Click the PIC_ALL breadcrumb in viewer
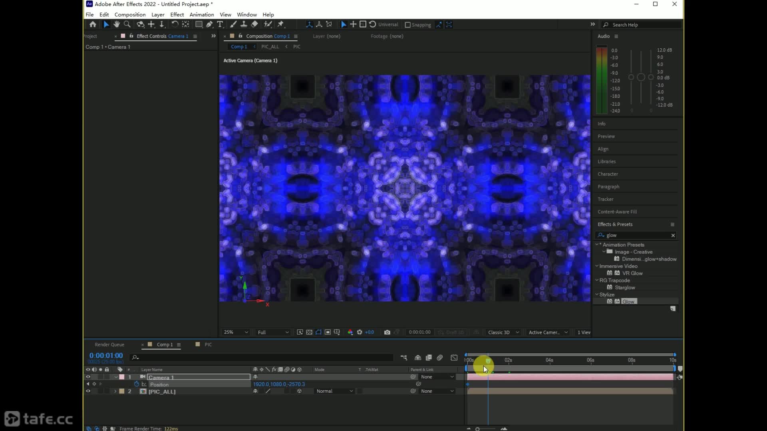 point(270,47)
